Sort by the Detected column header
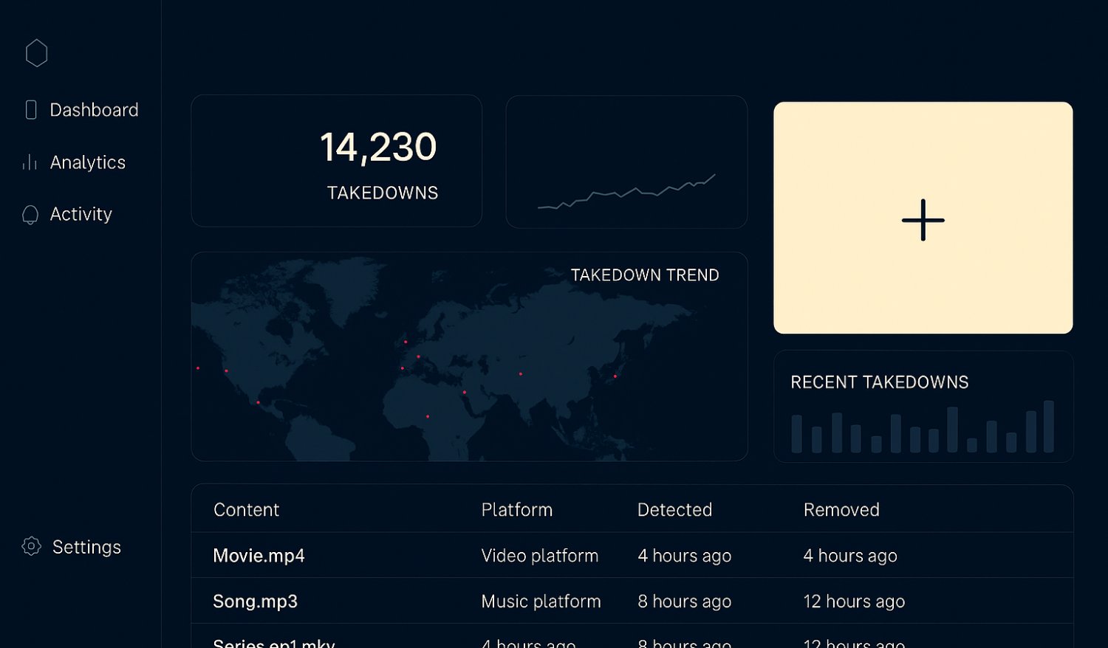The image size is (1108, 648). pyautogui.click(x=675, y=510)
